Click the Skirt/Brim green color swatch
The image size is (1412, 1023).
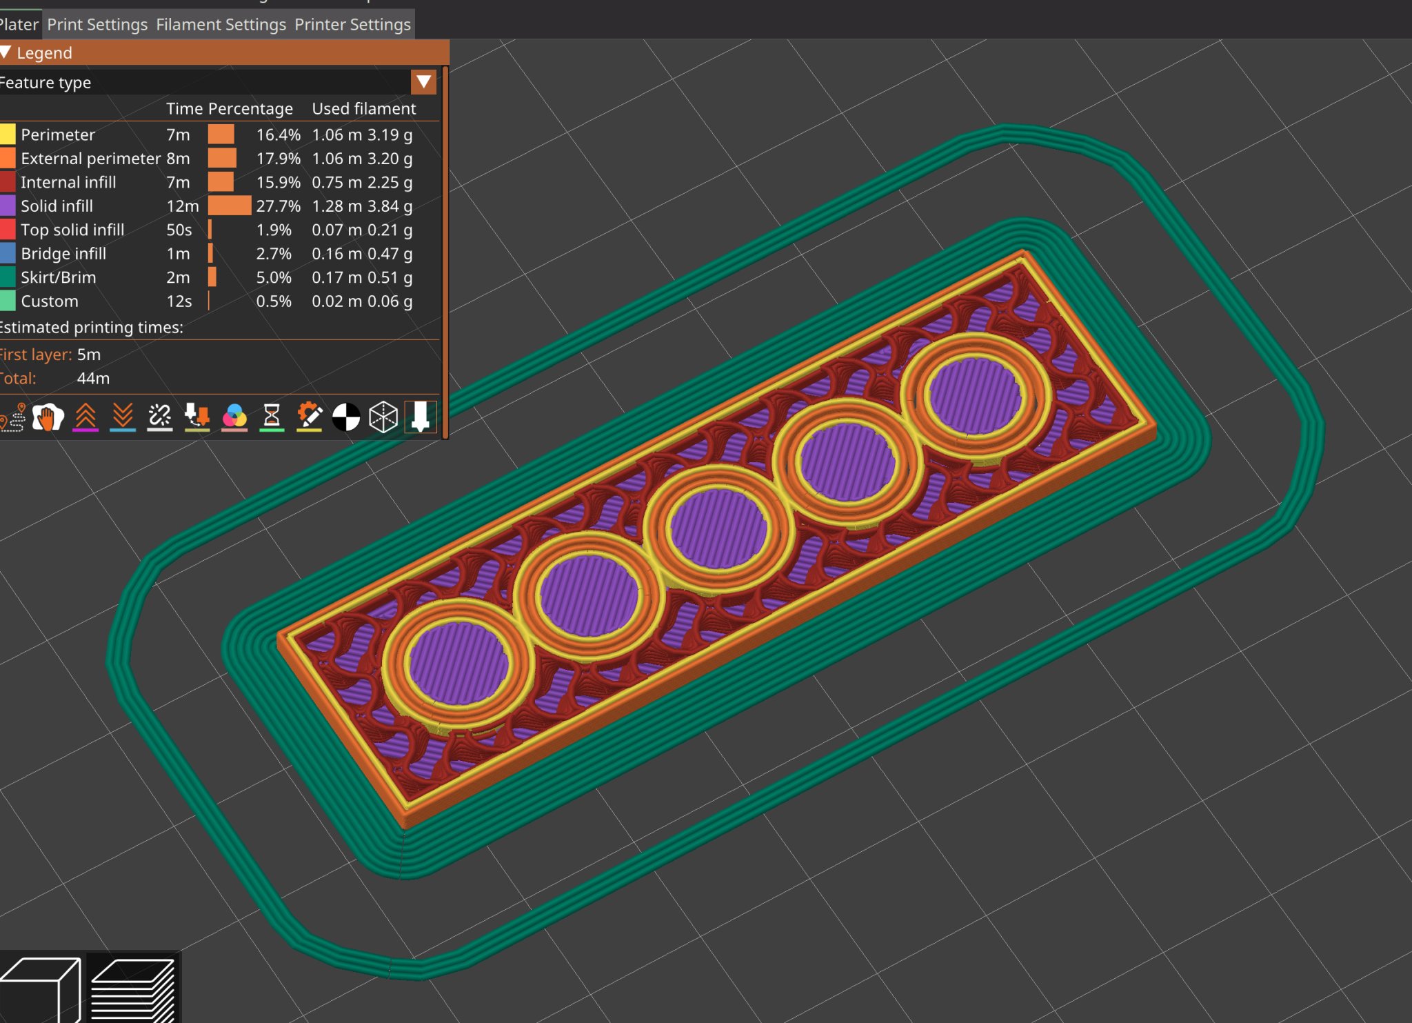(8, 277)
